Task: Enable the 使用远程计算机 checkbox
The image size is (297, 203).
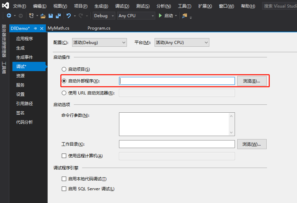Action: tap(64, 156)
